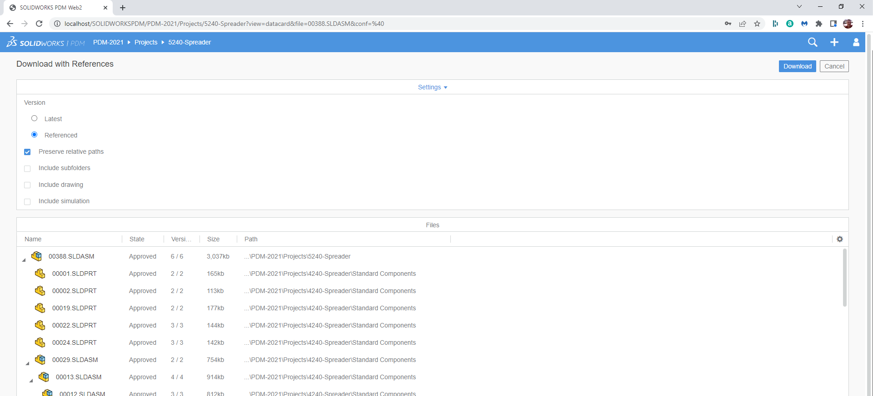Viewport: 873px width, 396px height.
Task: Collapse the Settings section
Action: click(x=432, y=87)
